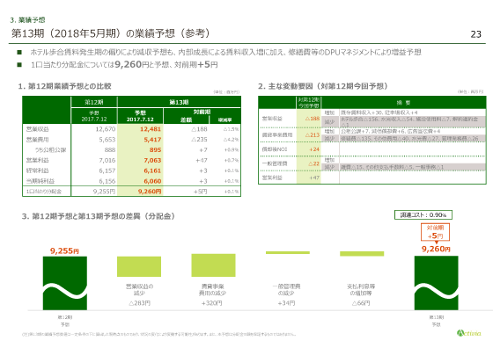The image size is (493, 348).
Task: Click the 9,255円 cell in the comparison table
Action: [105, 192]
